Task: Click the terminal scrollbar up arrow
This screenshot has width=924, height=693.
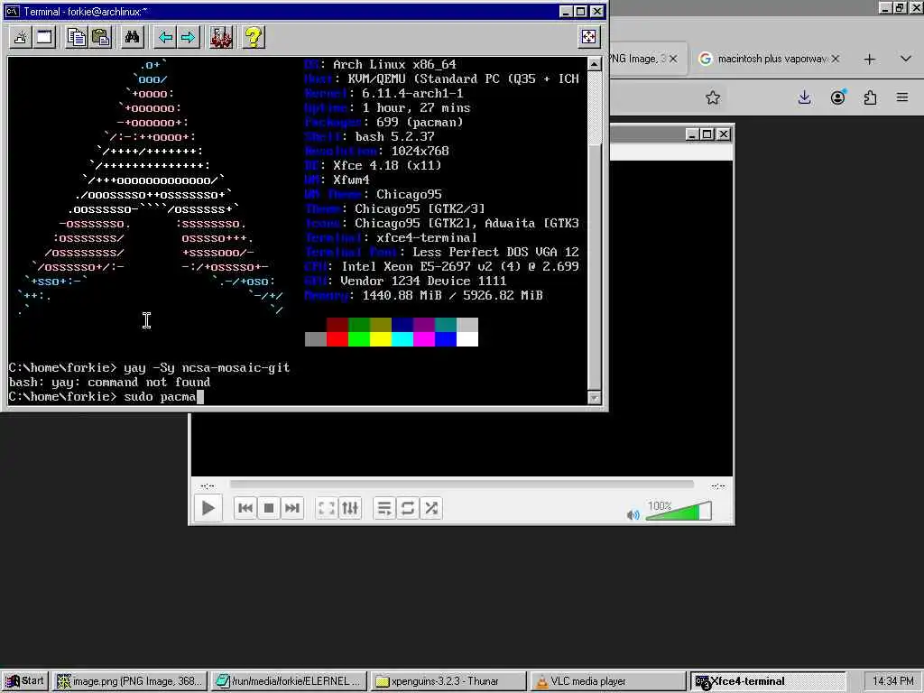Action: click(595, 64)
